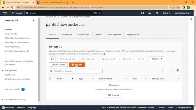Click Buckets in the breadcrumb

click(x=64, y=17)
